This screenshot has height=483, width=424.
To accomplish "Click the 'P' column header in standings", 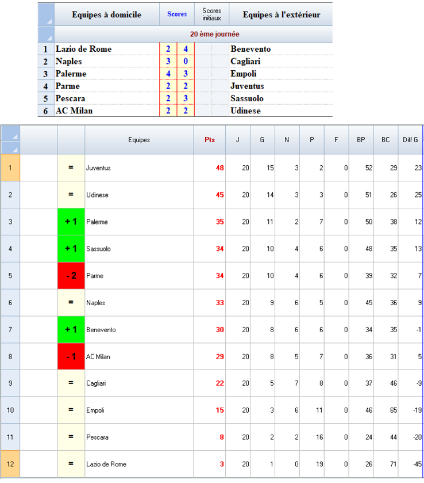I will 312,139.
